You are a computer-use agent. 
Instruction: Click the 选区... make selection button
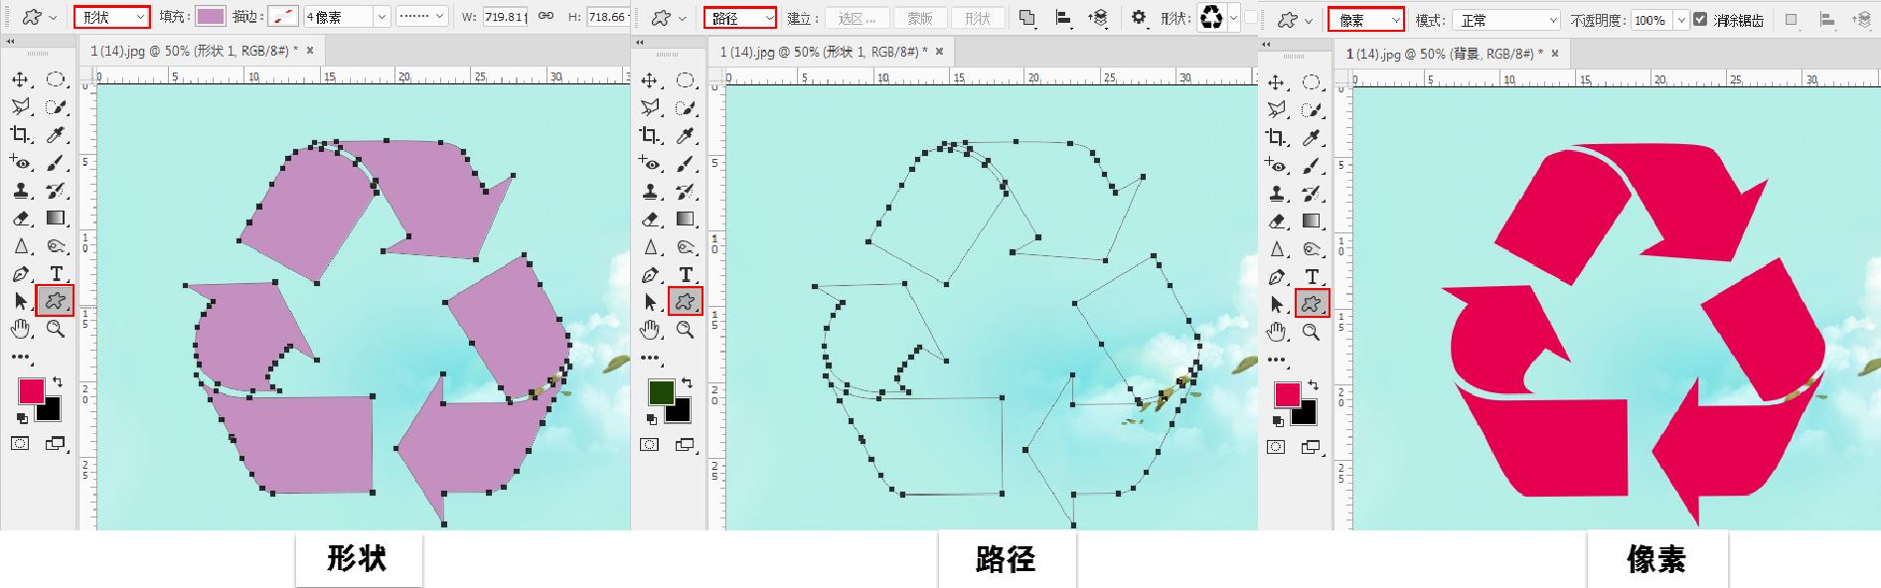[857, 18]
